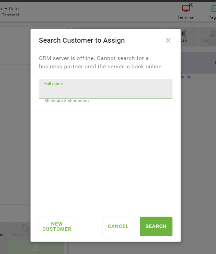Click the green Page icon in header
216x254 pixels.
(213, 9)
